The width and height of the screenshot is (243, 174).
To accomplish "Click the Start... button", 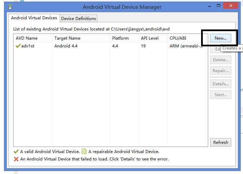I will (221, 95).
